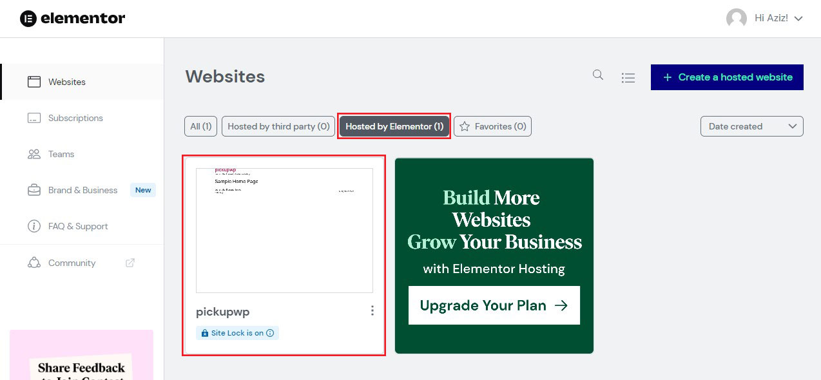Open the pickupwp three-dot options menu

372,311
